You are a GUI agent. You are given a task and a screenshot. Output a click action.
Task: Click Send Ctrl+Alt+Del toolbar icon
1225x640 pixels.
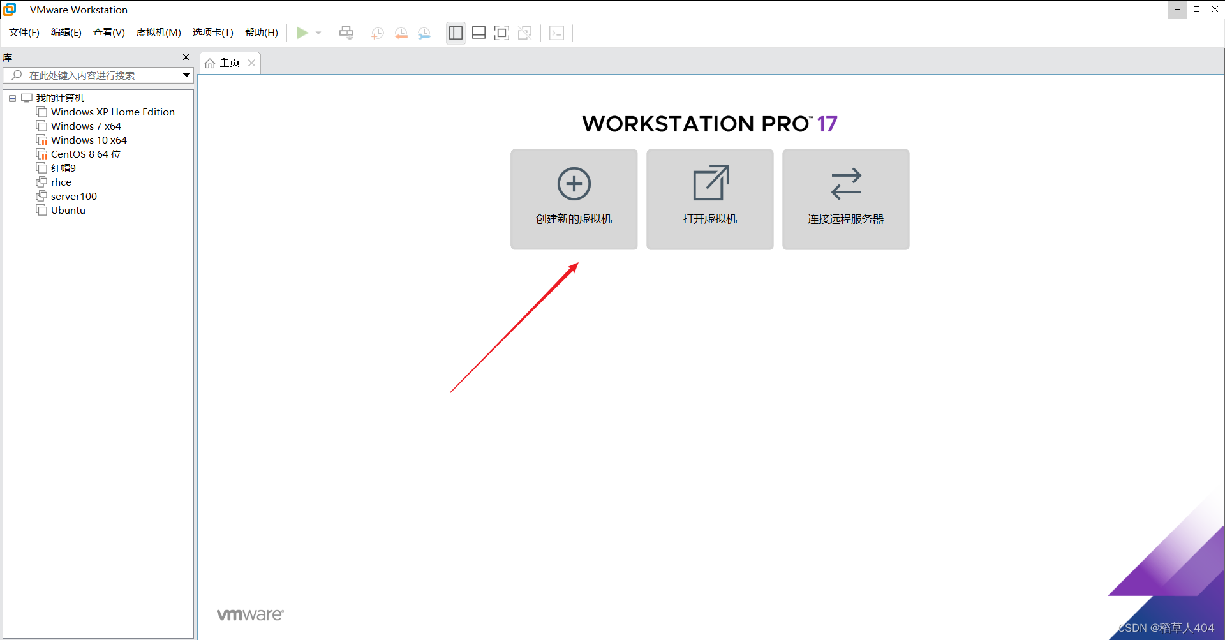tap(346, 33)
